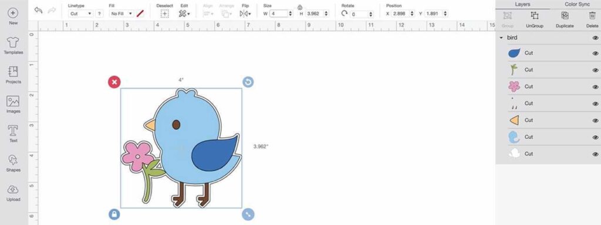Click the rotate handle on selection
This screenshot has width=601, height=225.
[248, 82]
